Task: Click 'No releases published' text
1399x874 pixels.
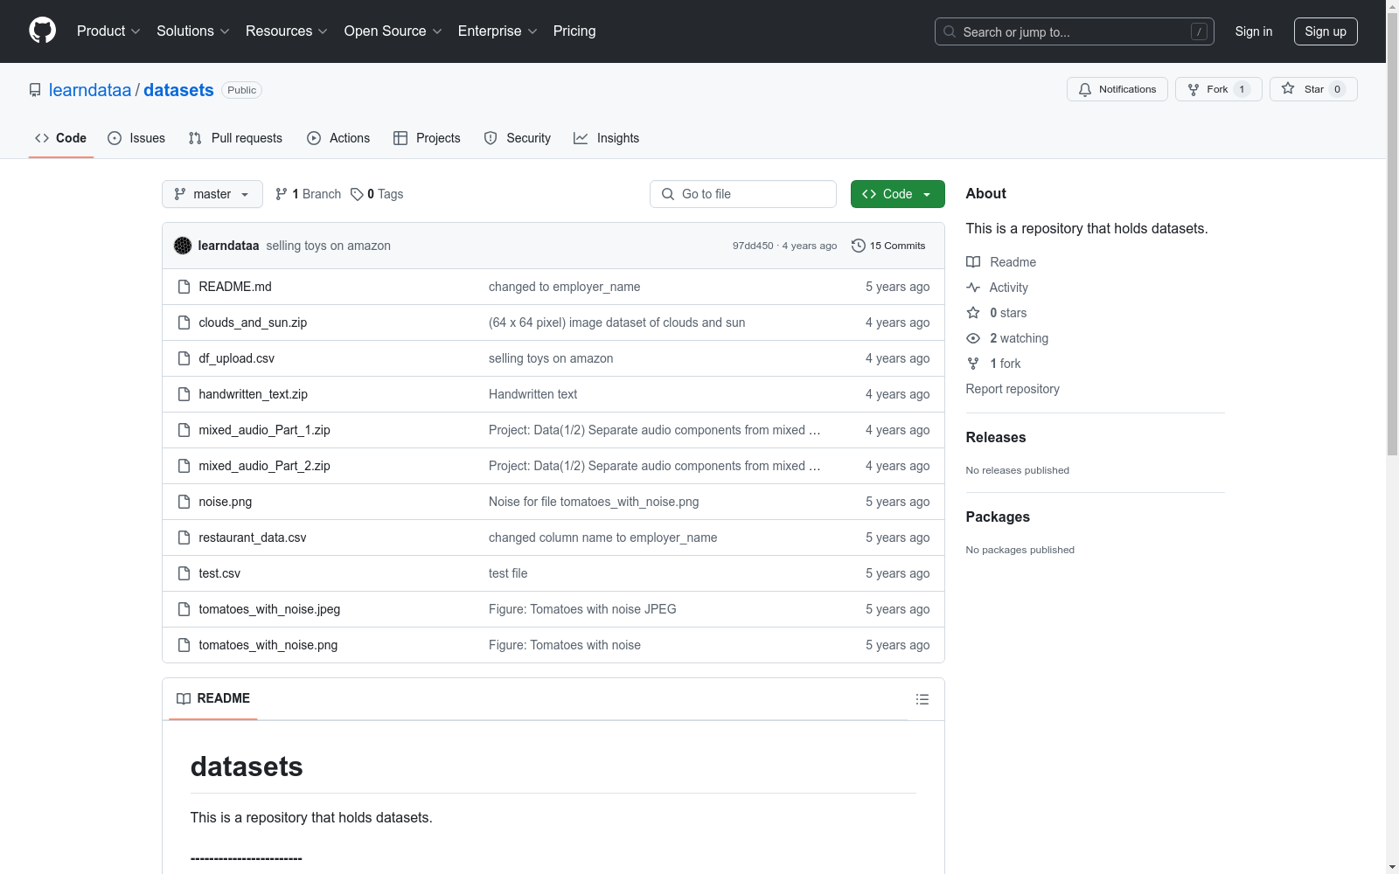Action: pos(1017,470)
